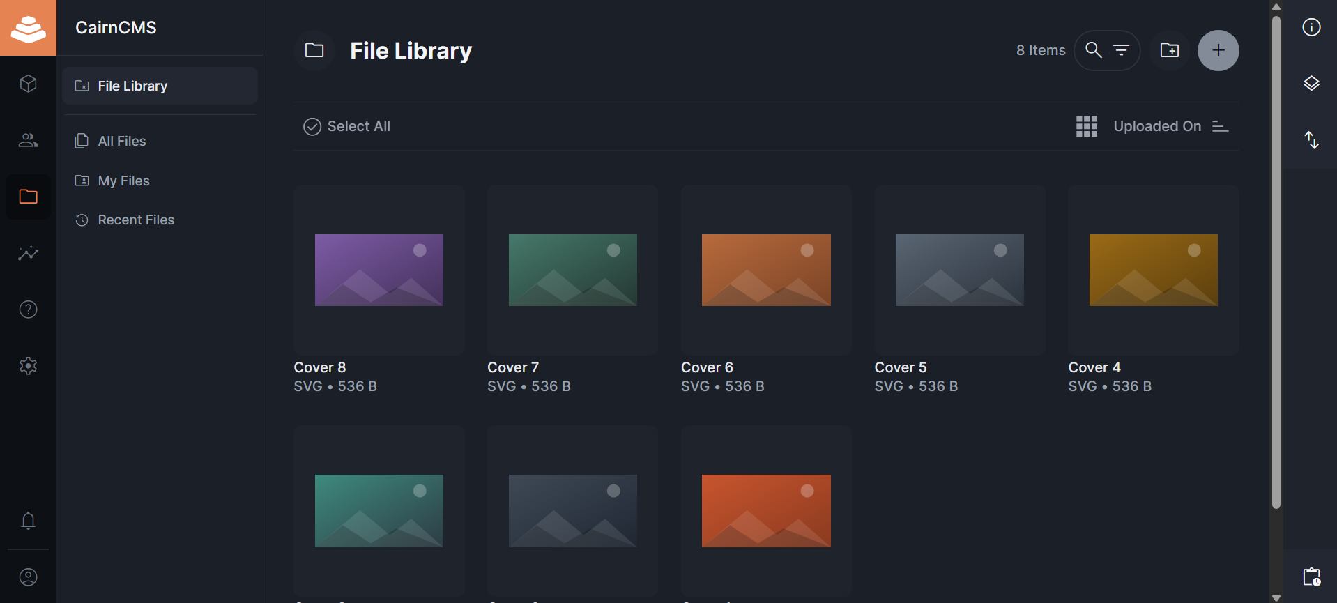Open the File Library folder module icon
Image resolution: width=1337 pixels, height=603 pixels.
[x=28, y=197]
